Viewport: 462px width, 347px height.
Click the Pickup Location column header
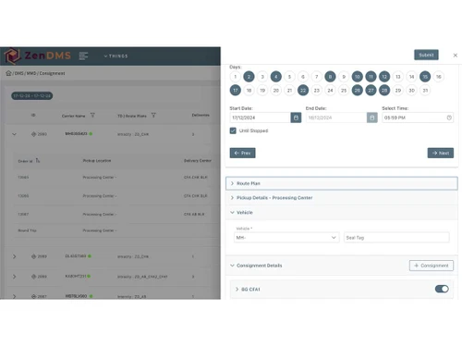(x=97, y=161)
